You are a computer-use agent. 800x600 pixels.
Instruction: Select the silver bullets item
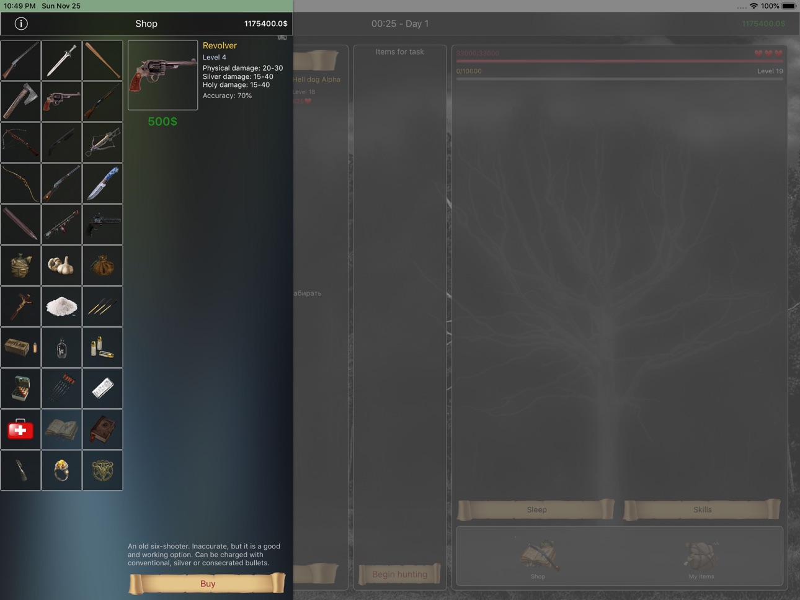[x=102, y=347]
